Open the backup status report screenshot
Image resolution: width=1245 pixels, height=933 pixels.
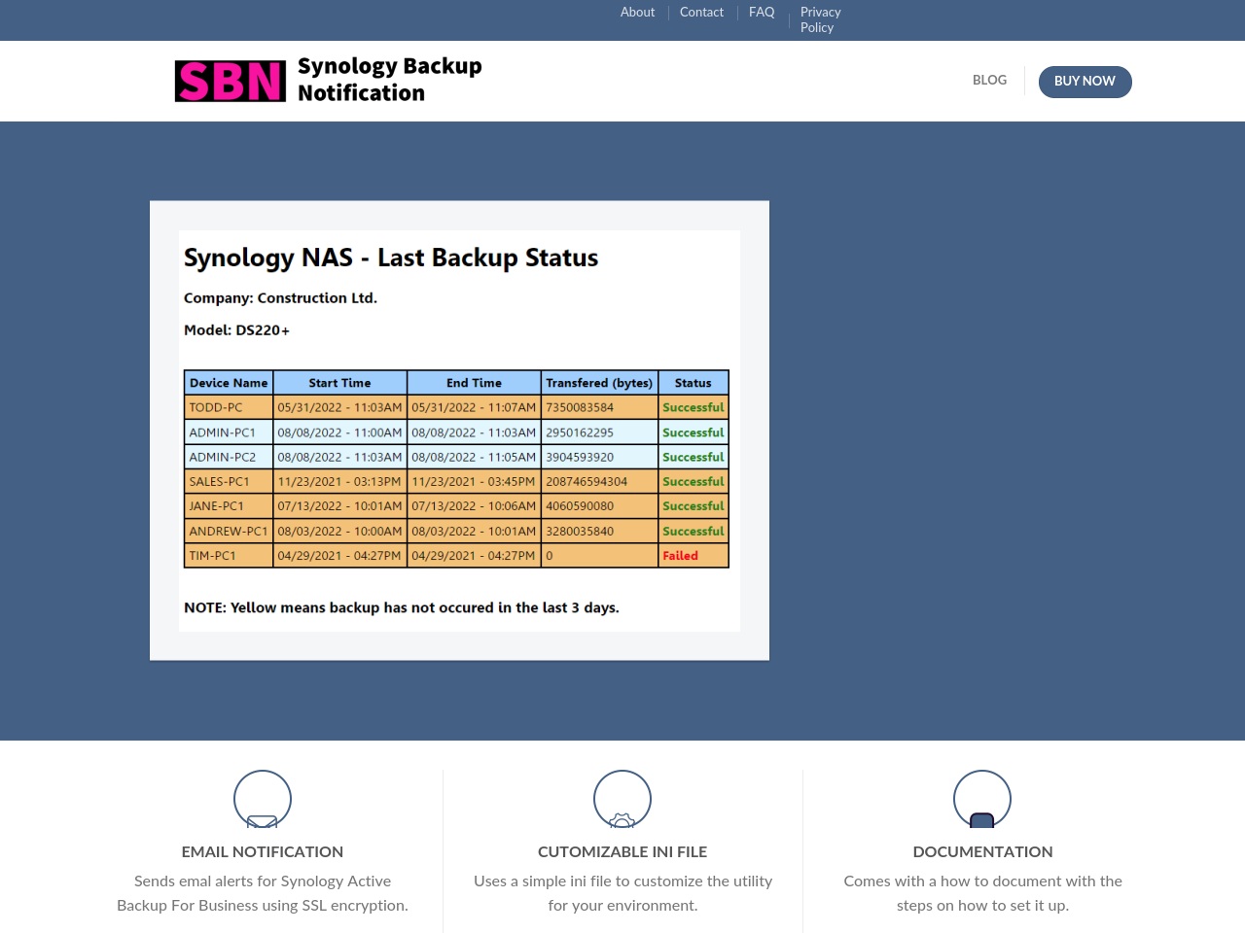point(459,431)
